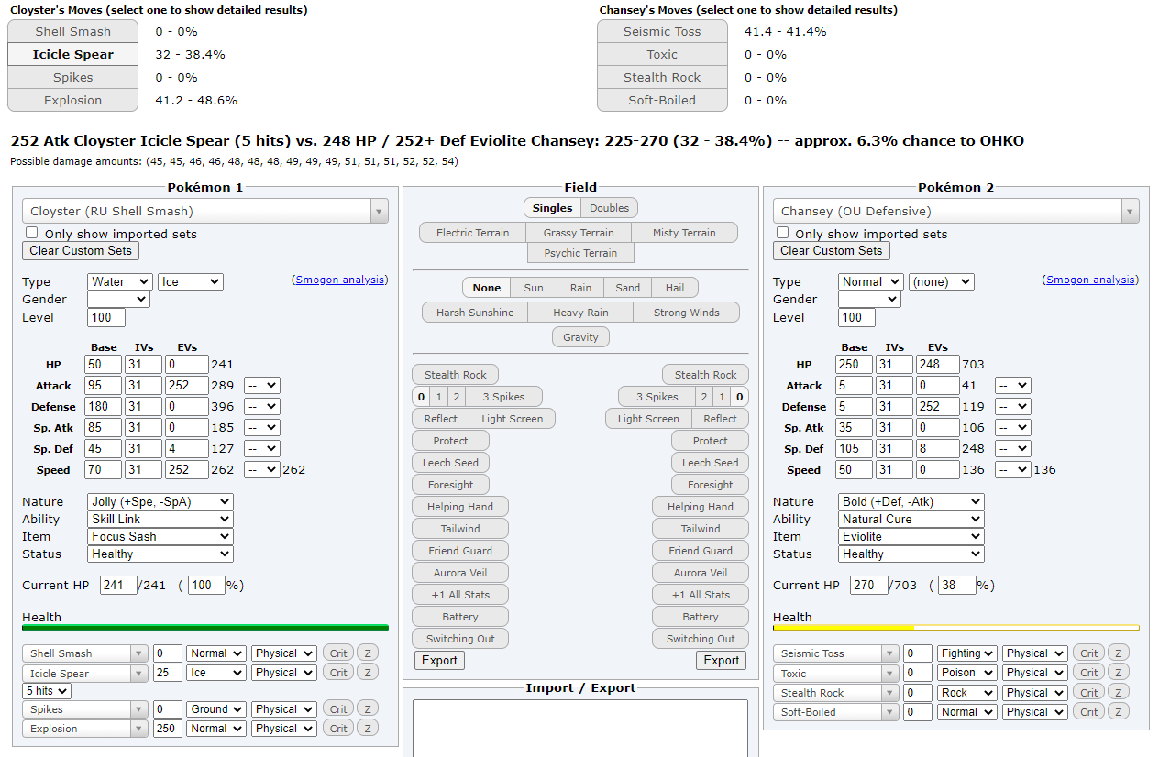Select Cloyster's Shell Smash in the results list
Viewport: 1159px width, 757px height.
tap(72, 31)
